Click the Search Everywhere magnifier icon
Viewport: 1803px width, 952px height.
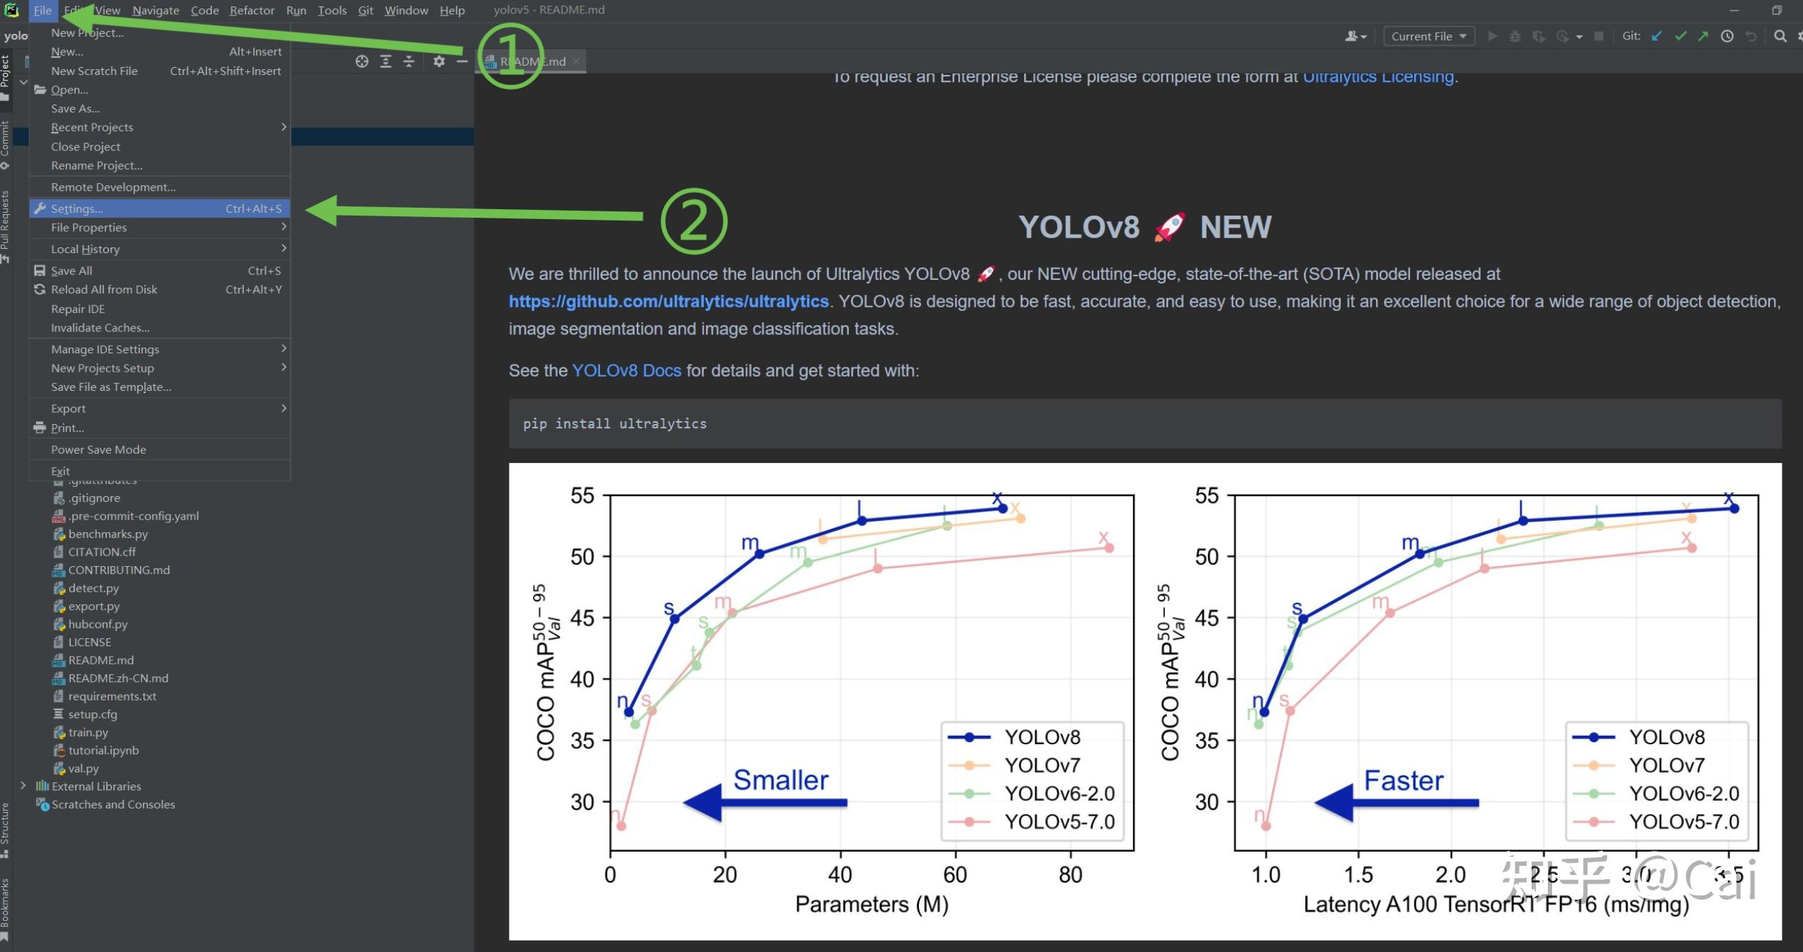(x=1780, y=36)
